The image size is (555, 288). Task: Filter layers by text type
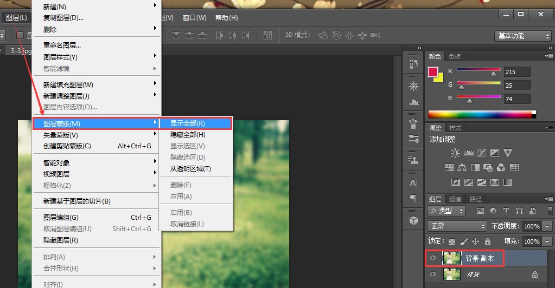click(x=506, y=211)
